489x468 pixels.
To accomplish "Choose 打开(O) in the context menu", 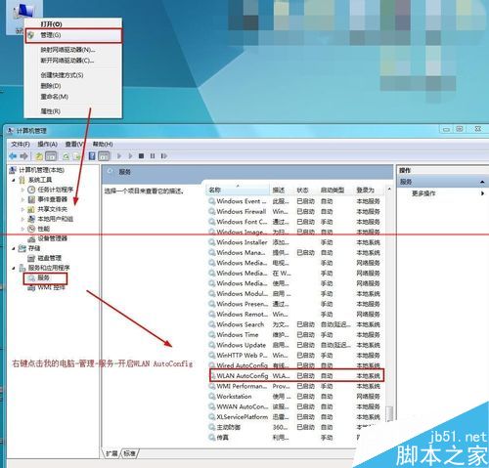I will [73, 24].
